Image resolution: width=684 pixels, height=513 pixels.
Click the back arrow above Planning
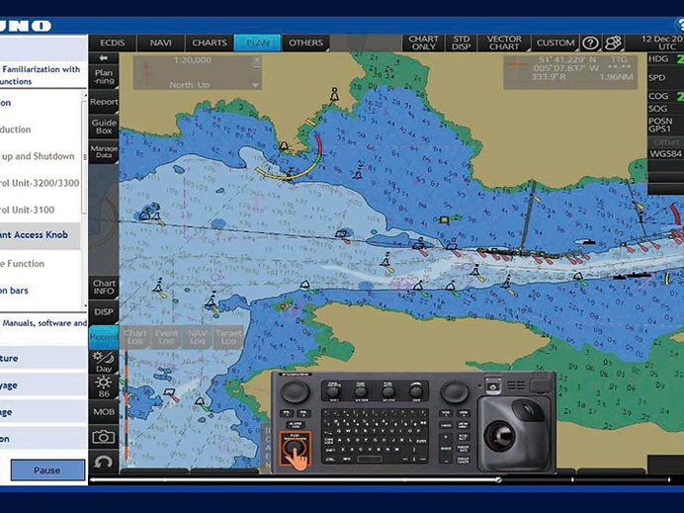tap(104, 58)
